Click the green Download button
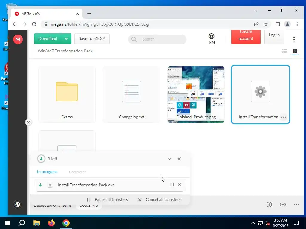 click(x=48, y=38)
